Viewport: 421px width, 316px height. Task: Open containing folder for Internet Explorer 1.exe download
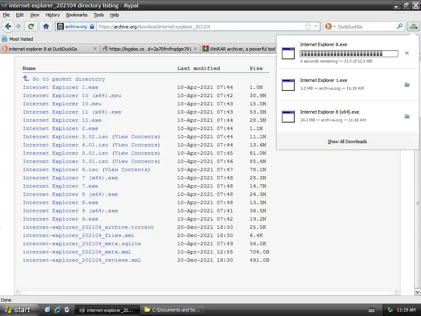[x=407, y=85]
